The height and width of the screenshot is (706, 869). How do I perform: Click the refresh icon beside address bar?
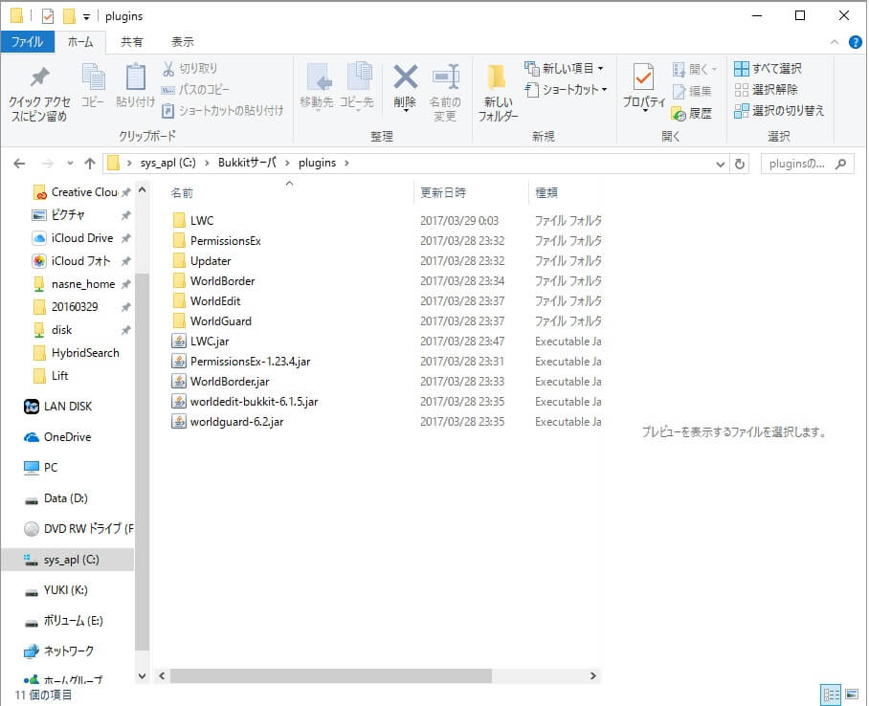coord(740,164)
